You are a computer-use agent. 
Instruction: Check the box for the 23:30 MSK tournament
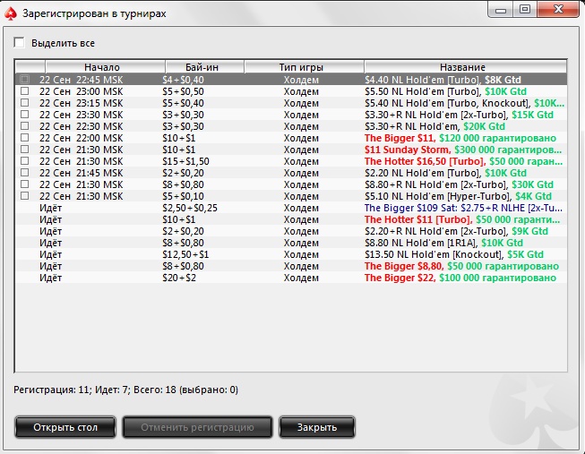click(24, 114)
